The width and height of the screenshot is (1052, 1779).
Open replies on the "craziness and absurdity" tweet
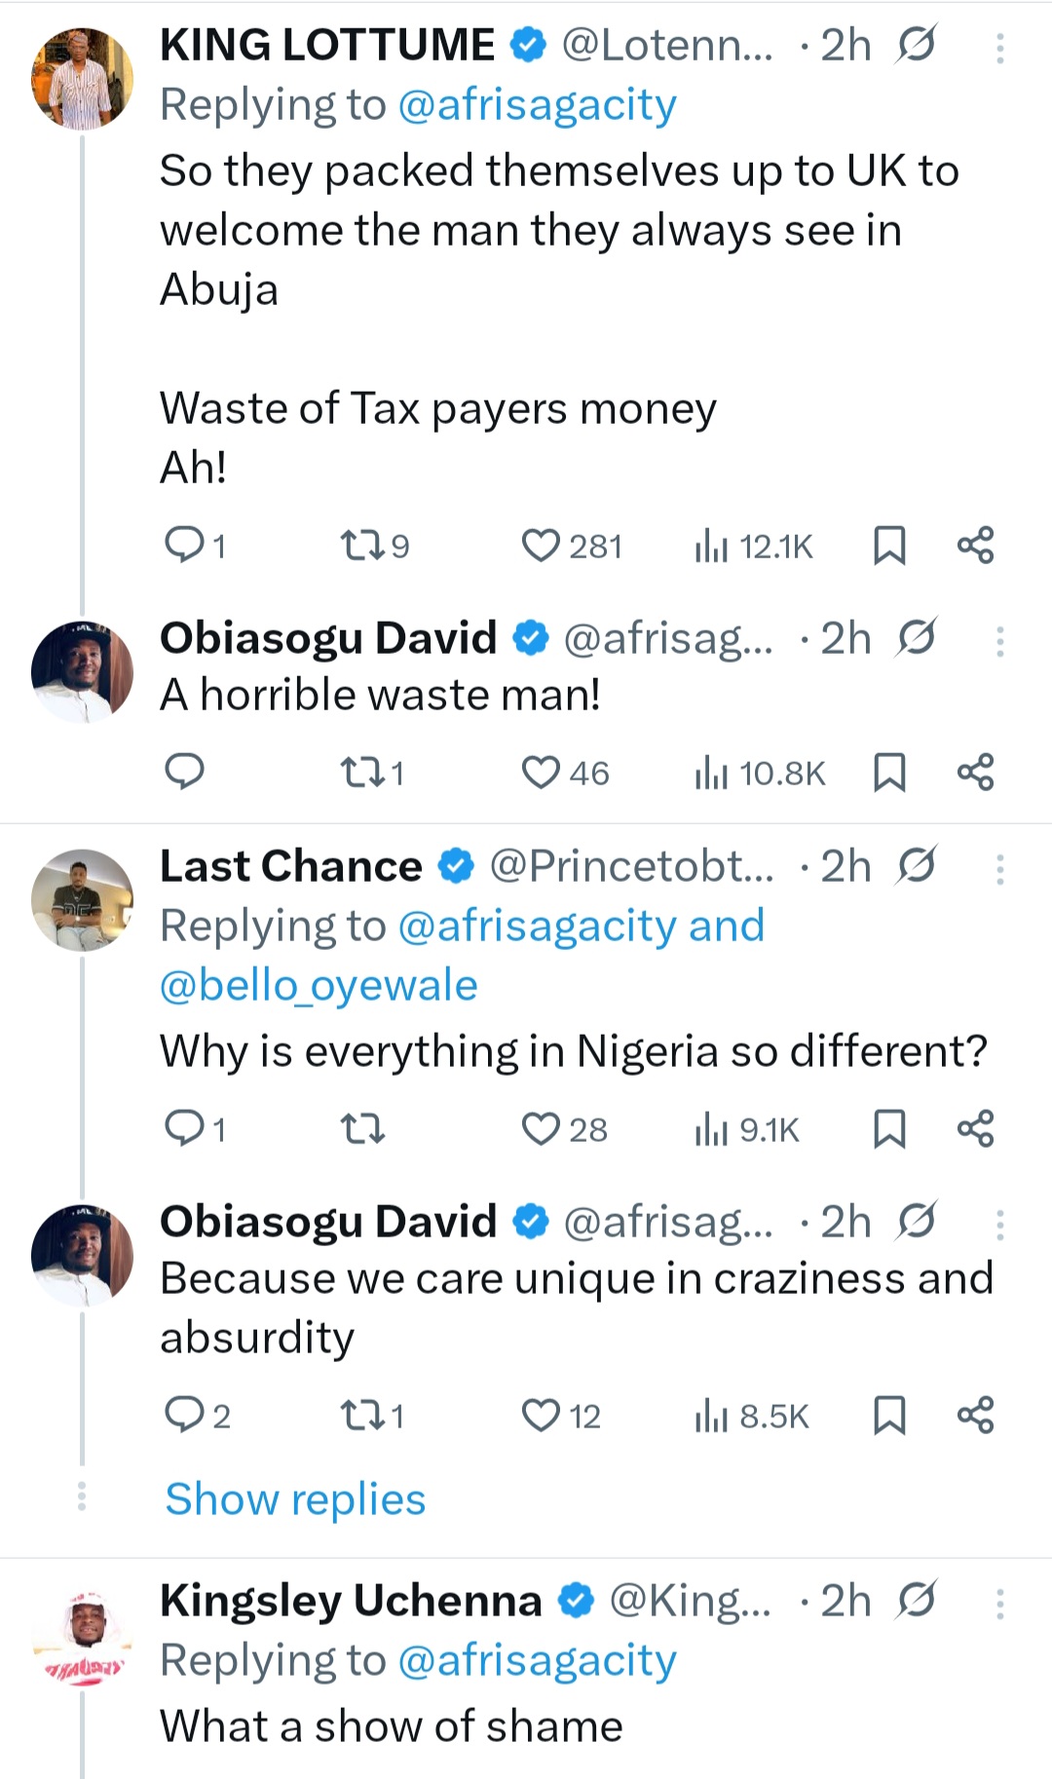pyautogui.click(x=183, y=1416)
